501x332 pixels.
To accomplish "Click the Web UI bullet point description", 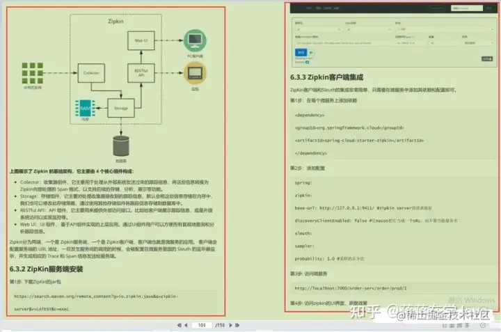I will coord(117,228).
